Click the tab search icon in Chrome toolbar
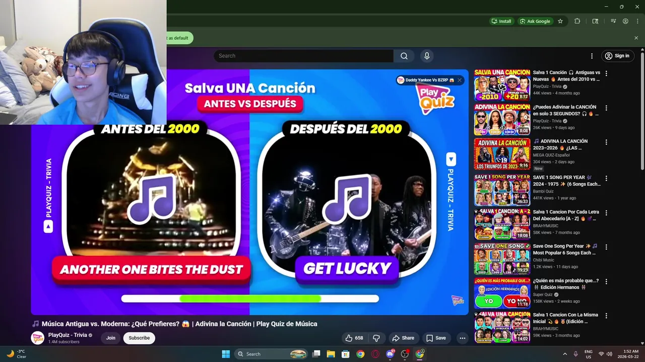 tap(595, 21)
